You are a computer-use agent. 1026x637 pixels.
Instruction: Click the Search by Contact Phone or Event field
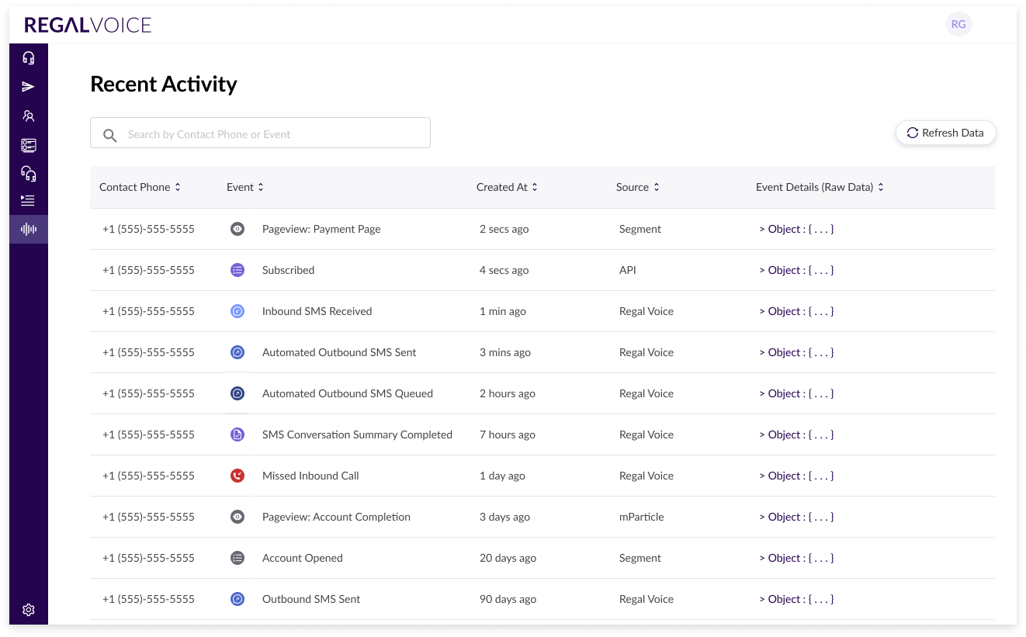260,134
